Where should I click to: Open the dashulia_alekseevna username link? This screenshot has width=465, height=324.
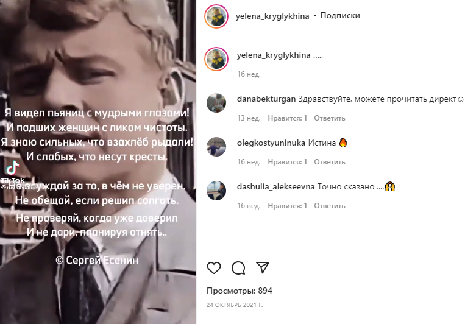click(x=276, y=187)
